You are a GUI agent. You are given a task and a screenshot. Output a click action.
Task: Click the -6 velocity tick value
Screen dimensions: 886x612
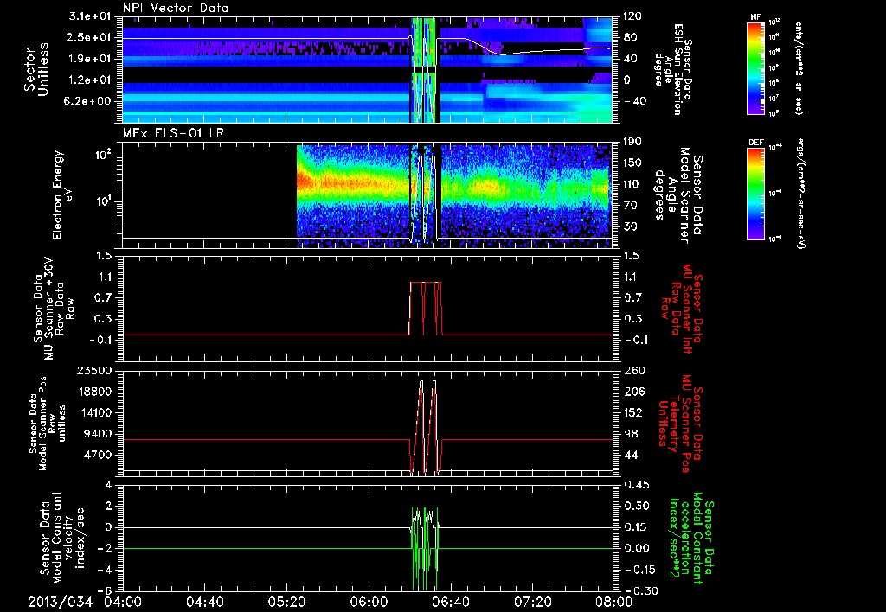[x=106, y=591]
